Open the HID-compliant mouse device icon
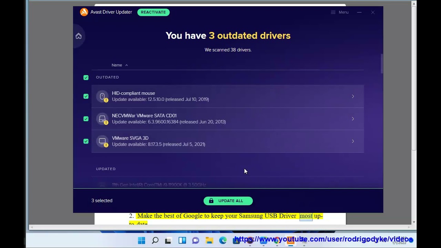Viewport: 441px width, 248px height. [x=102, y=96]
